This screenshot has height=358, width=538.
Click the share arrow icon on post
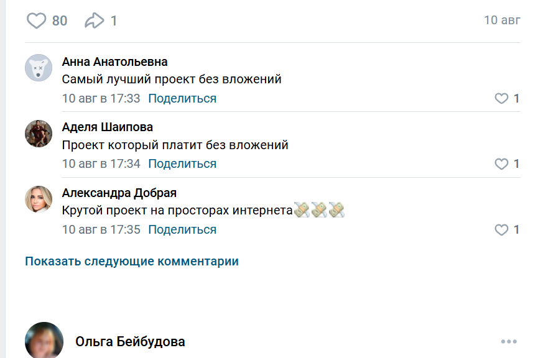(x=94, y=21)
